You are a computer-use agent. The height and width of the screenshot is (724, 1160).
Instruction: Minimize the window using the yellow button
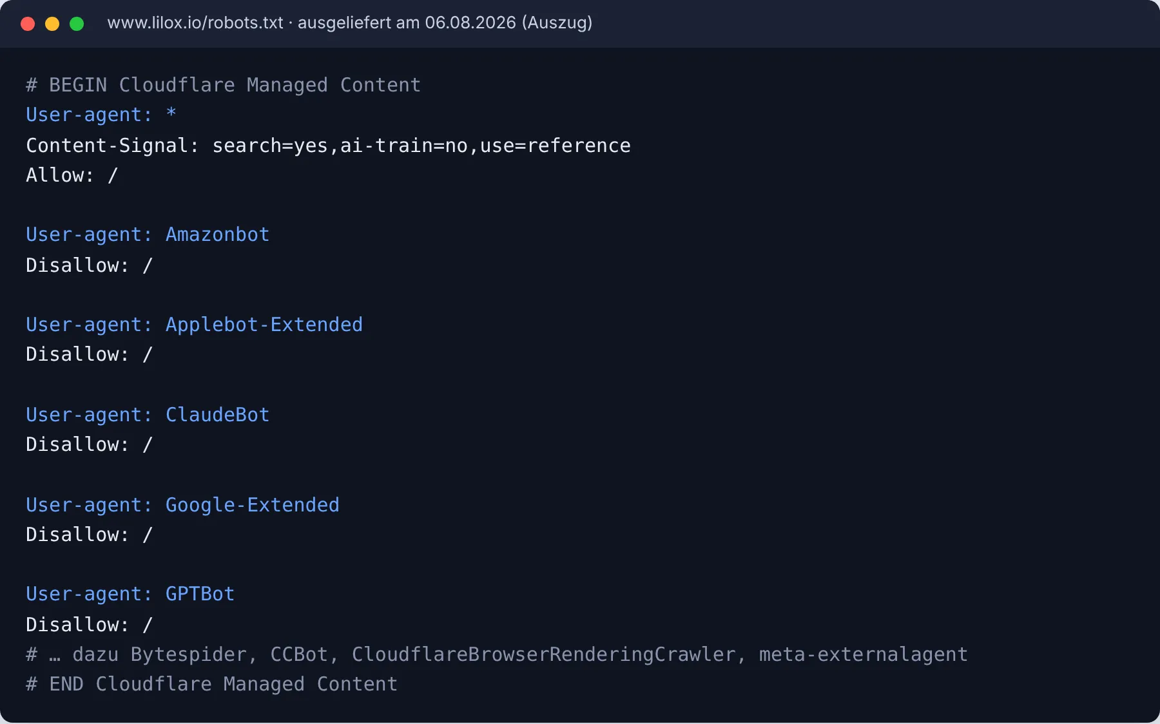click(x=52, y=24)
